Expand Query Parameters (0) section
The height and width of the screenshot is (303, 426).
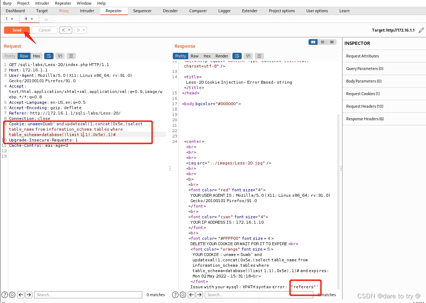pyautogui.click(x=384, y=69)
